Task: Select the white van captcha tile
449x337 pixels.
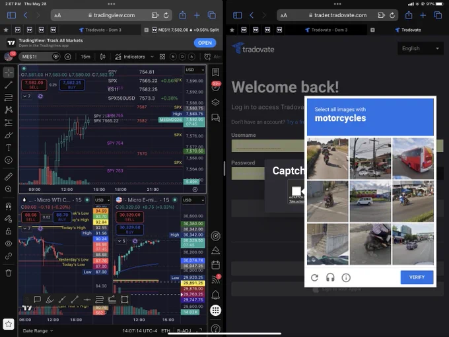Action: [x=370, y=201]
